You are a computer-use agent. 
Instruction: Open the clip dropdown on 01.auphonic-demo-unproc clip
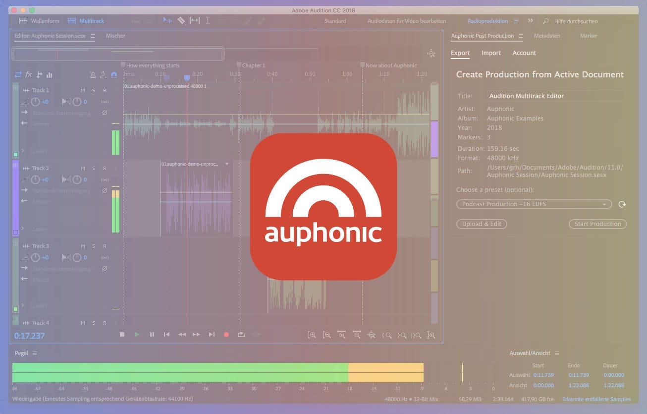click(x=226, y=163)
